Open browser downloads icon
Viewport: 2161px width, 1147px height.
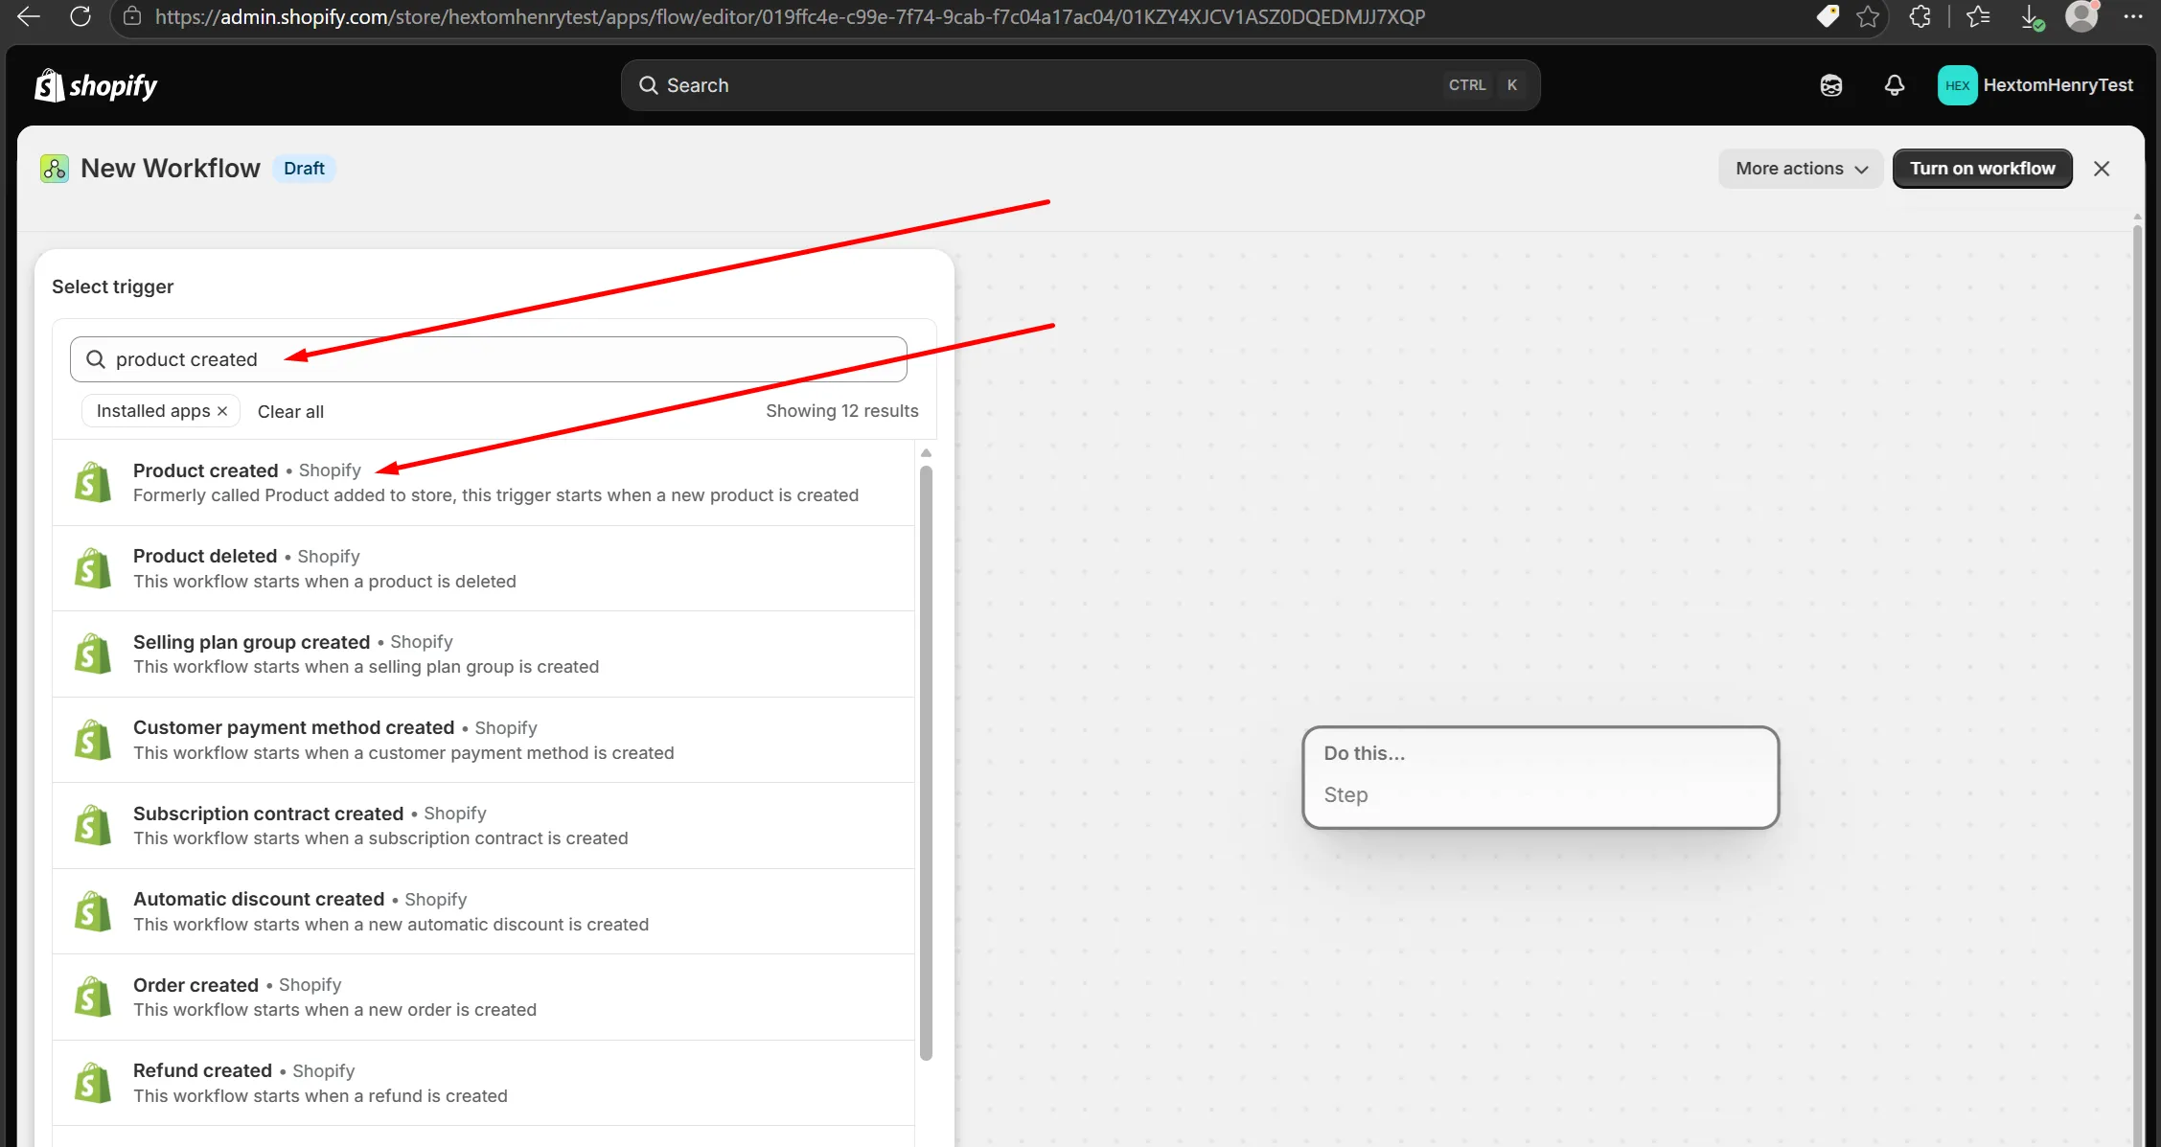click(x=2032, y=16)
